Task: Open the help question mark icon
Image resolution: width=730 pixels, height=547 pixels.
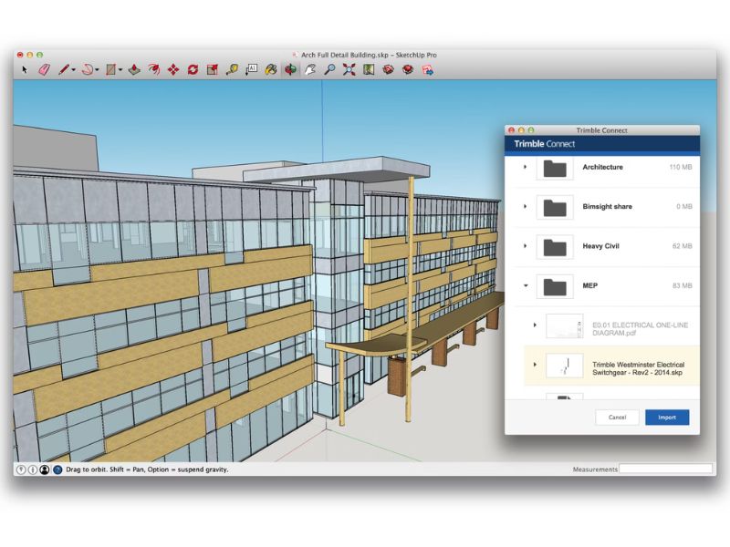Action: 57,470
